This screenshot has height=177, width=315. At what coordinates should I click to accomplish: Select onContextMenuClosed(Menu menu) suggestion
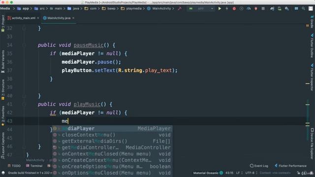click(x=112, y=154)
